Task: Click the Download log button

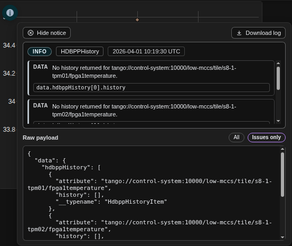Action: pos(258,33)
